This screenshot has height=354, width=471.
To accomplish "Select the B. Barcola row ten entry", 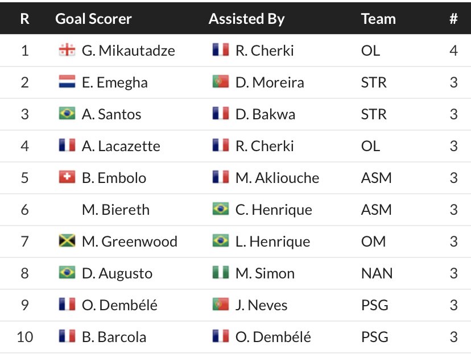I will (x=235, y=337).
